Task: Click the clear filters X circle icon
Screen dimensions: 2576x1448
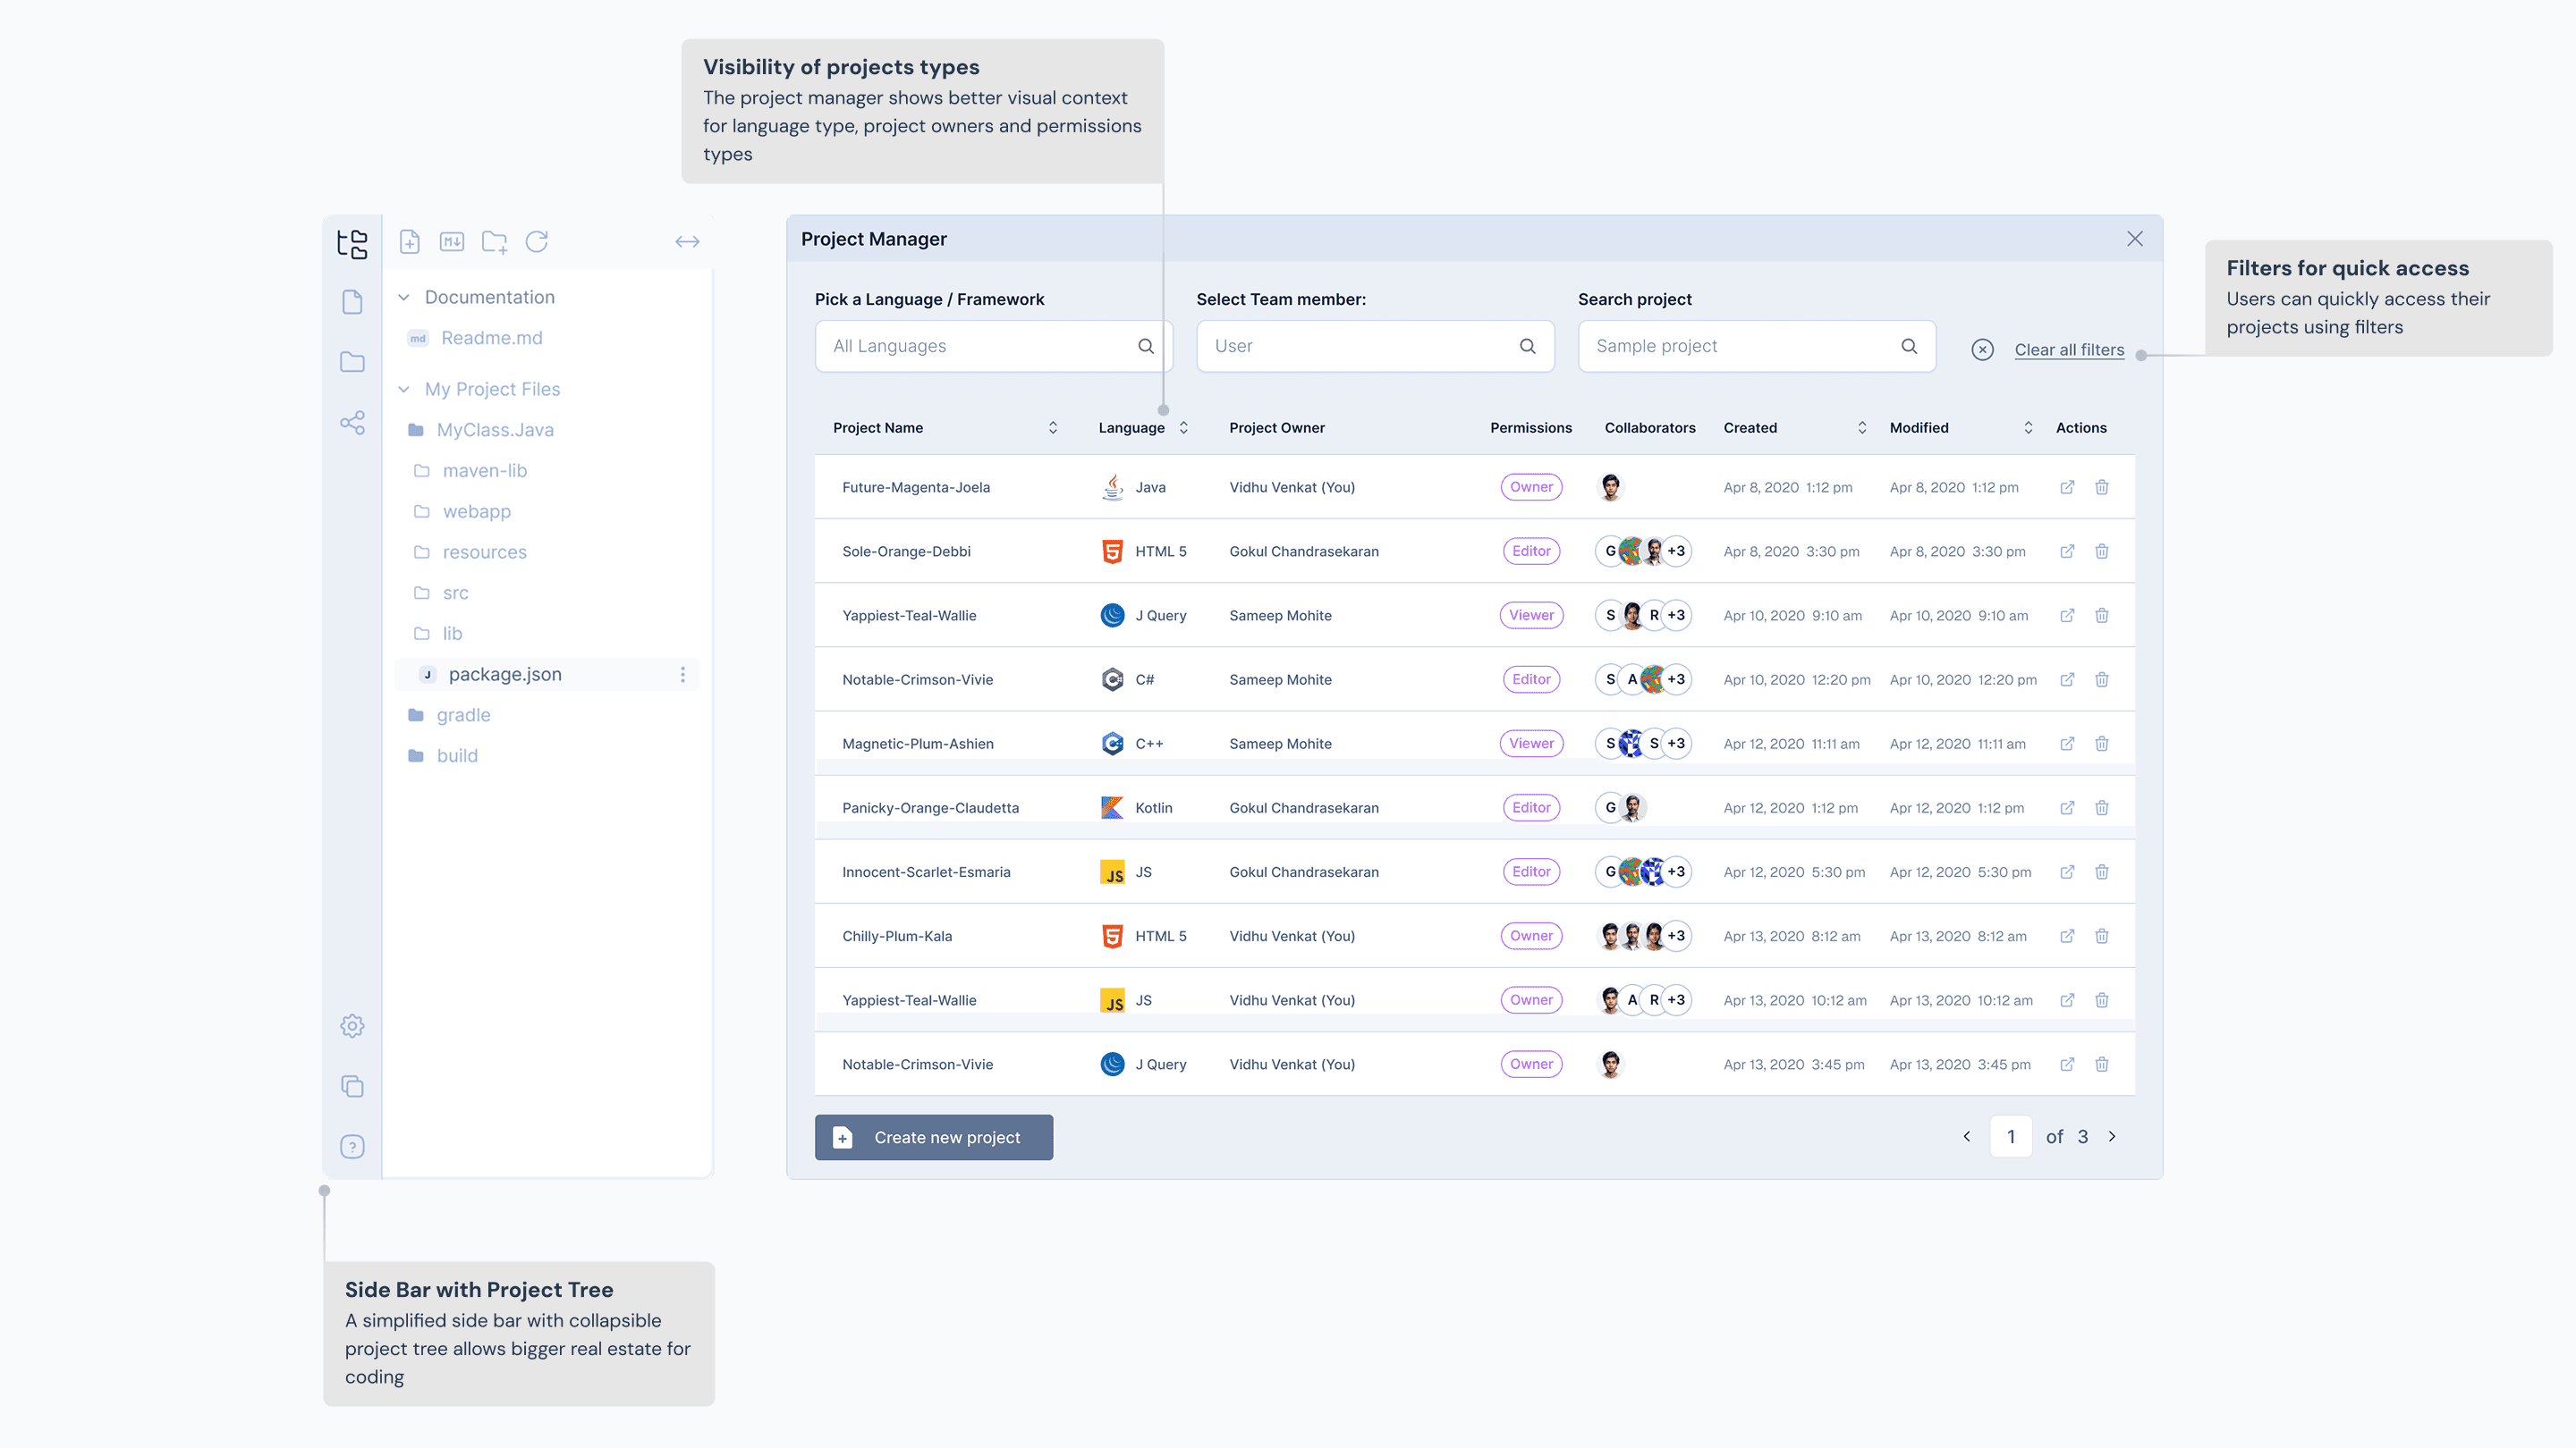Action: coord(1983,349)
